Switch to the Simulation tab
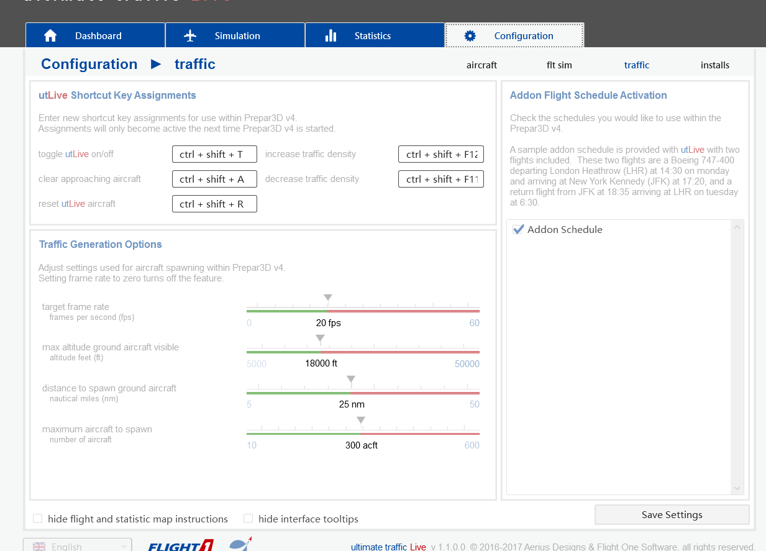Screen dimensions: 766x551 click(x=235, y=35)
